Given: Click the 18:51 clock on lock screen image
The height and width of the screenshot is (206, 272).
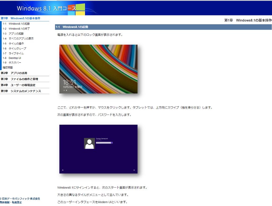Looking at the screenshot, I should click(x=69, y=82).
